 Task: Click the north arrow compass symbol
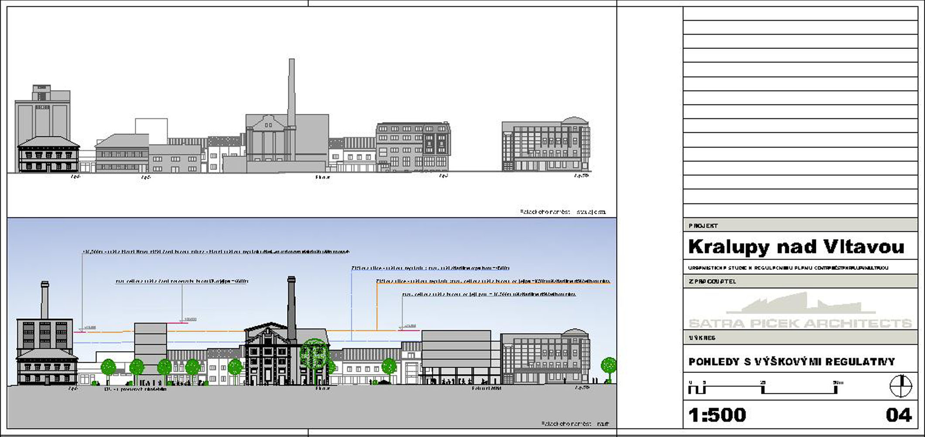[x=901, y=386]
